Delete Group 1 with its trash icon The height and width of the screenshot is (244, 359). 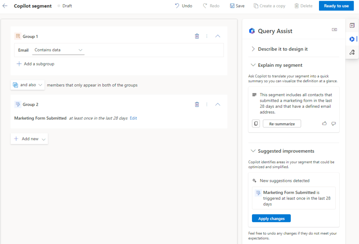[197, 36]
